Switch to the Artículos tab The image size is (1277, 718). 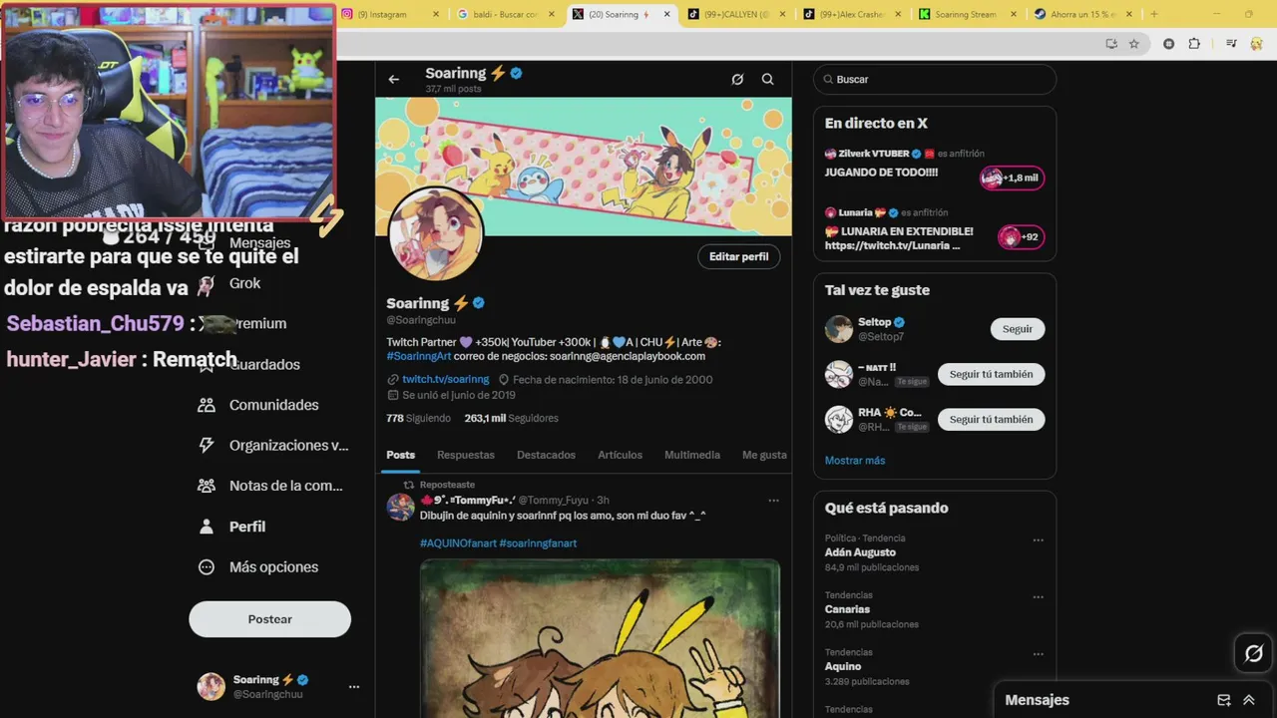pos(620,455)
